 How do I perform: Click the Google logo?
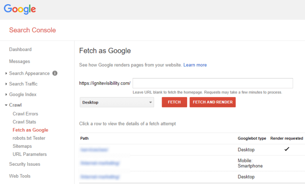pos(20,9)
